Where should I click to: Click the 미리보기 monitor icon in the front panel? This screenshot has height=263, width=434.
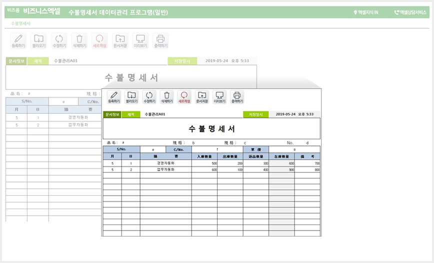pos(219,97)
